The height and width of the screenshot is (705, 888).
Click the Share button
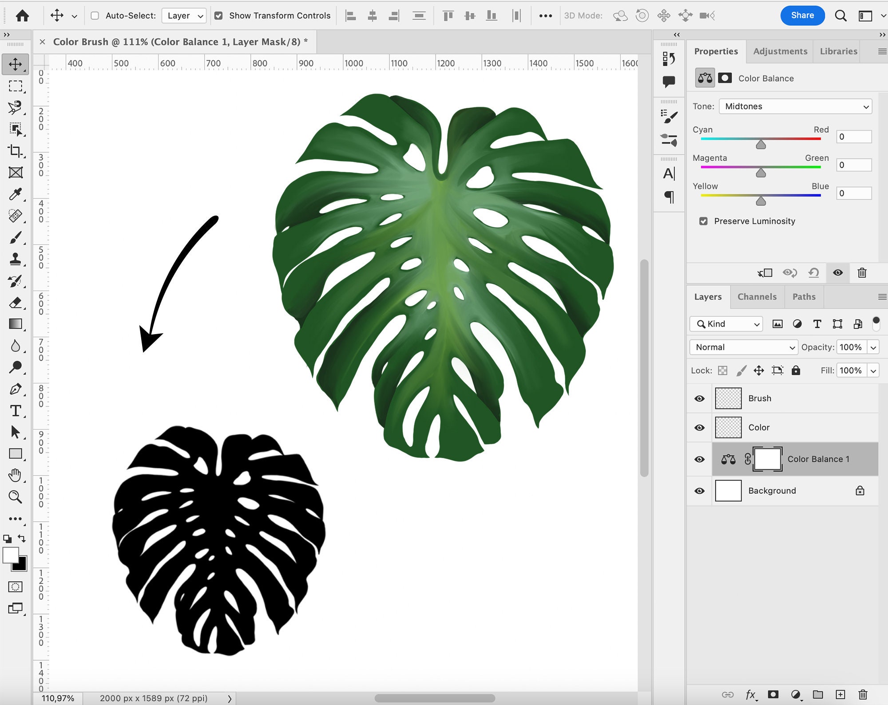[x=802, y=15]
